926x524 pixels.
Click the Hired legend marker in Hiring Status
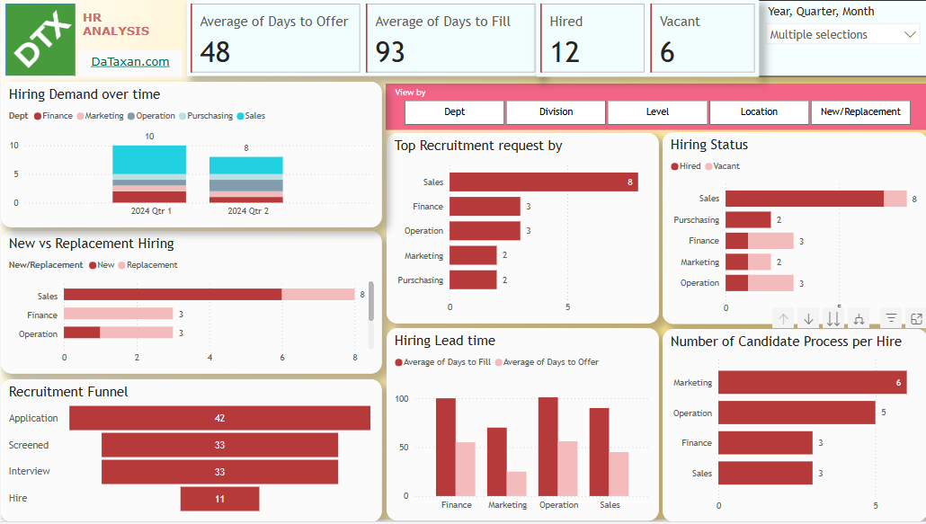(x=674, y=166)
